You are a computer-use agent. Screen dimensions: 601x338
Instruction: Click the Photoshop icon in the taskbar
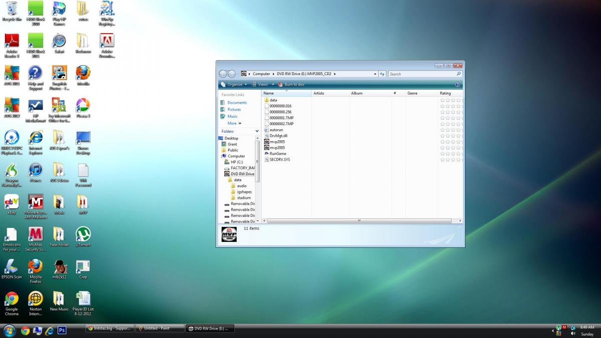click(x=62, y=330)
